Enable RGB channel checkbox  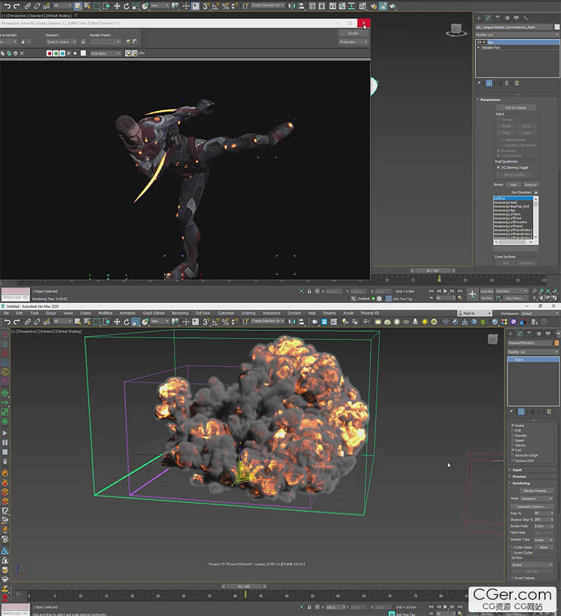pos(513,430)
